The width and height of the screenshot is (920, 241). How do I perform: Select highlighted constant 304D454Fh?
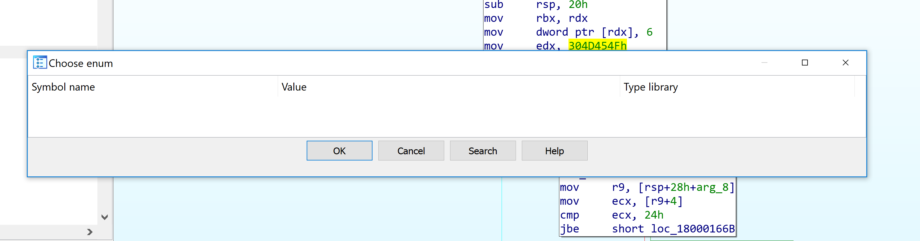597,46
